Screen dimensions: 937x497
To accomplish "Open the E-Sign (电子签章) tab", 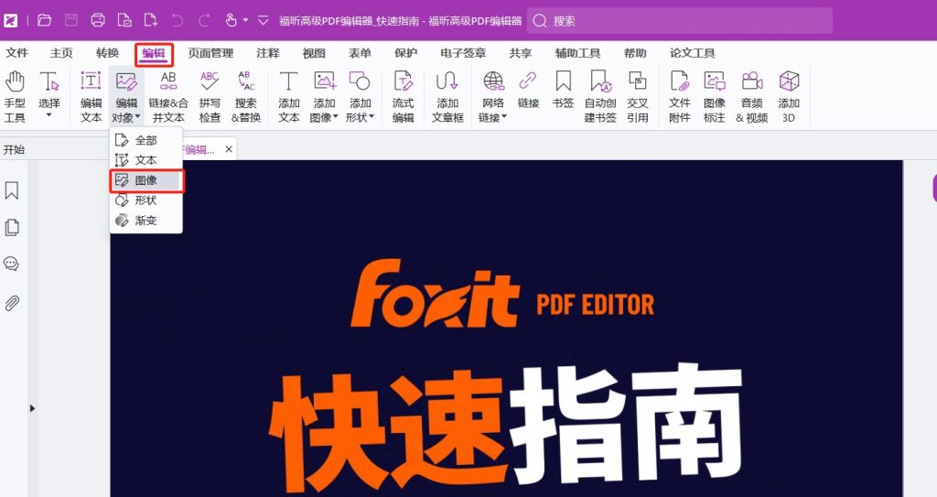I will 463,53.
